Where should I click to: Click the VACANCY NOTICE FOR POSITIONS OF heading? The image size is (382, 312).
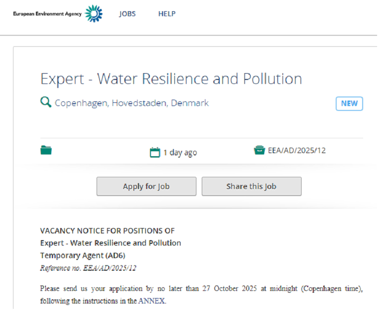click(107, 231)
